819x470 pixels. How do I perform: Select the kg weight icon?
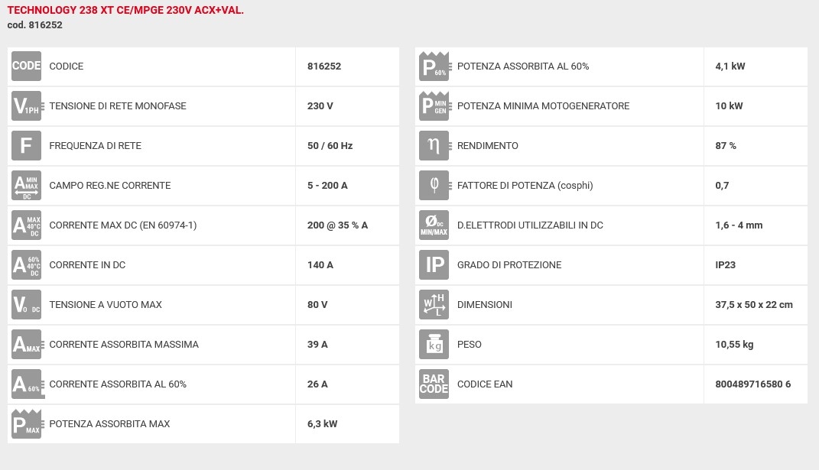pyautogui.click(x=434, y=344)
